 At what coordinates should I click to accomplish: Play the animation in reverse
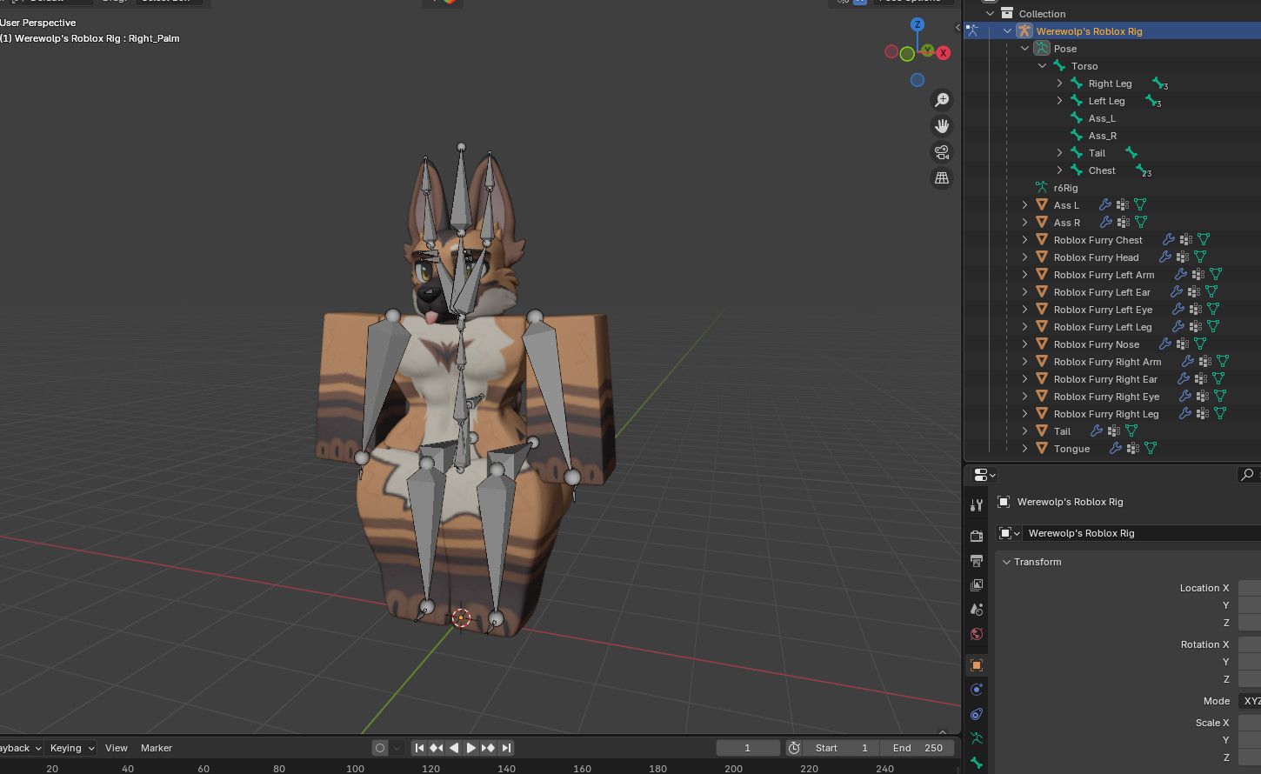[454, 748]
